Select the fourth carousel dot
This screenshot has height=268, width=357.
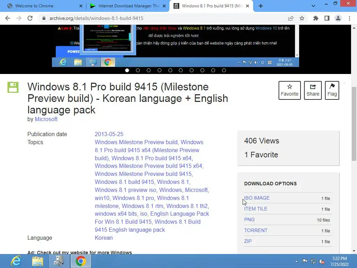coord(159,70)
